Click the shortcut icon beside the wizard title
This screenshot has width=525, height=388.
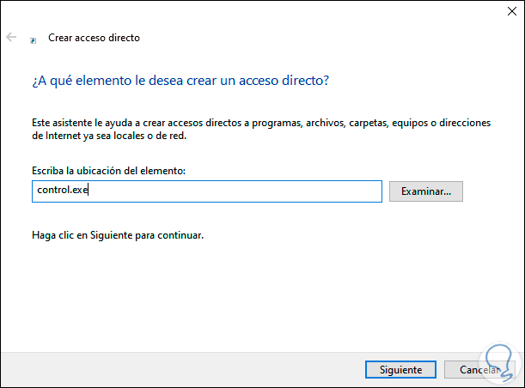(33, 39)
